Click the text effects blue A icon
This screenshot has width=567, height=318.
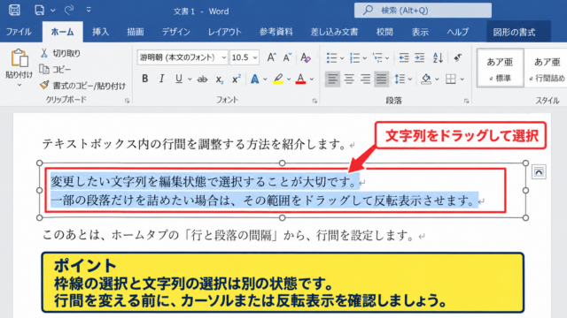point(254,79)
